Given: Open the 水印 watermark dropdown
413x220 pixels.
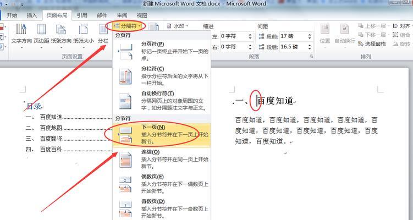Looking at the screenshot, I should tap(178, 26).
